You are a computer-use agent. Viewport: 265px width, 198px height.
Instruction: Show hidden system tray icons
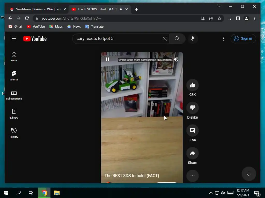pos(211,193)
